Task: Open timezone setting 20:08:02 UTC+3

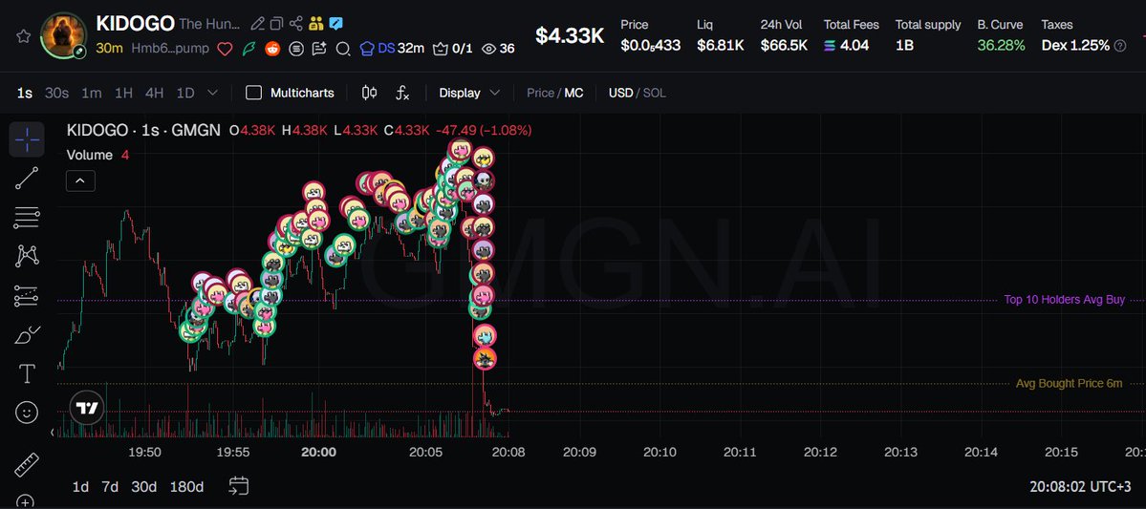Action: click(1080, 486)
